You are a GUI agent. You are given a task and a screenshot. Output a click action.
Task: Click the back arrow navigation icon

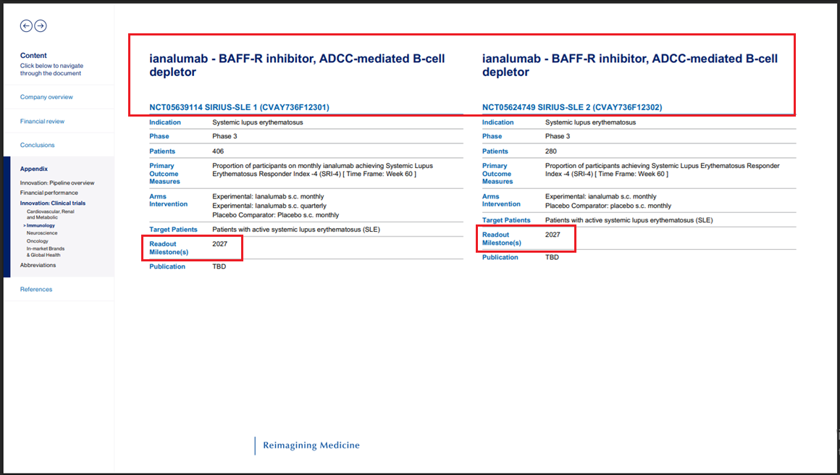click(26, 26)
